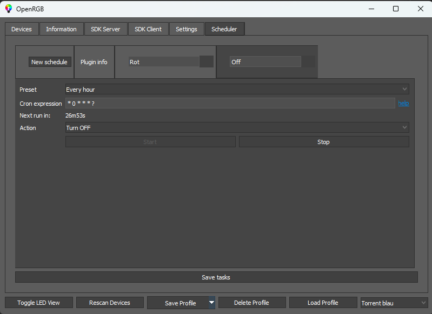Maximize the OpenRGB window
Screen dimensions: 432x314
point(396,9)
